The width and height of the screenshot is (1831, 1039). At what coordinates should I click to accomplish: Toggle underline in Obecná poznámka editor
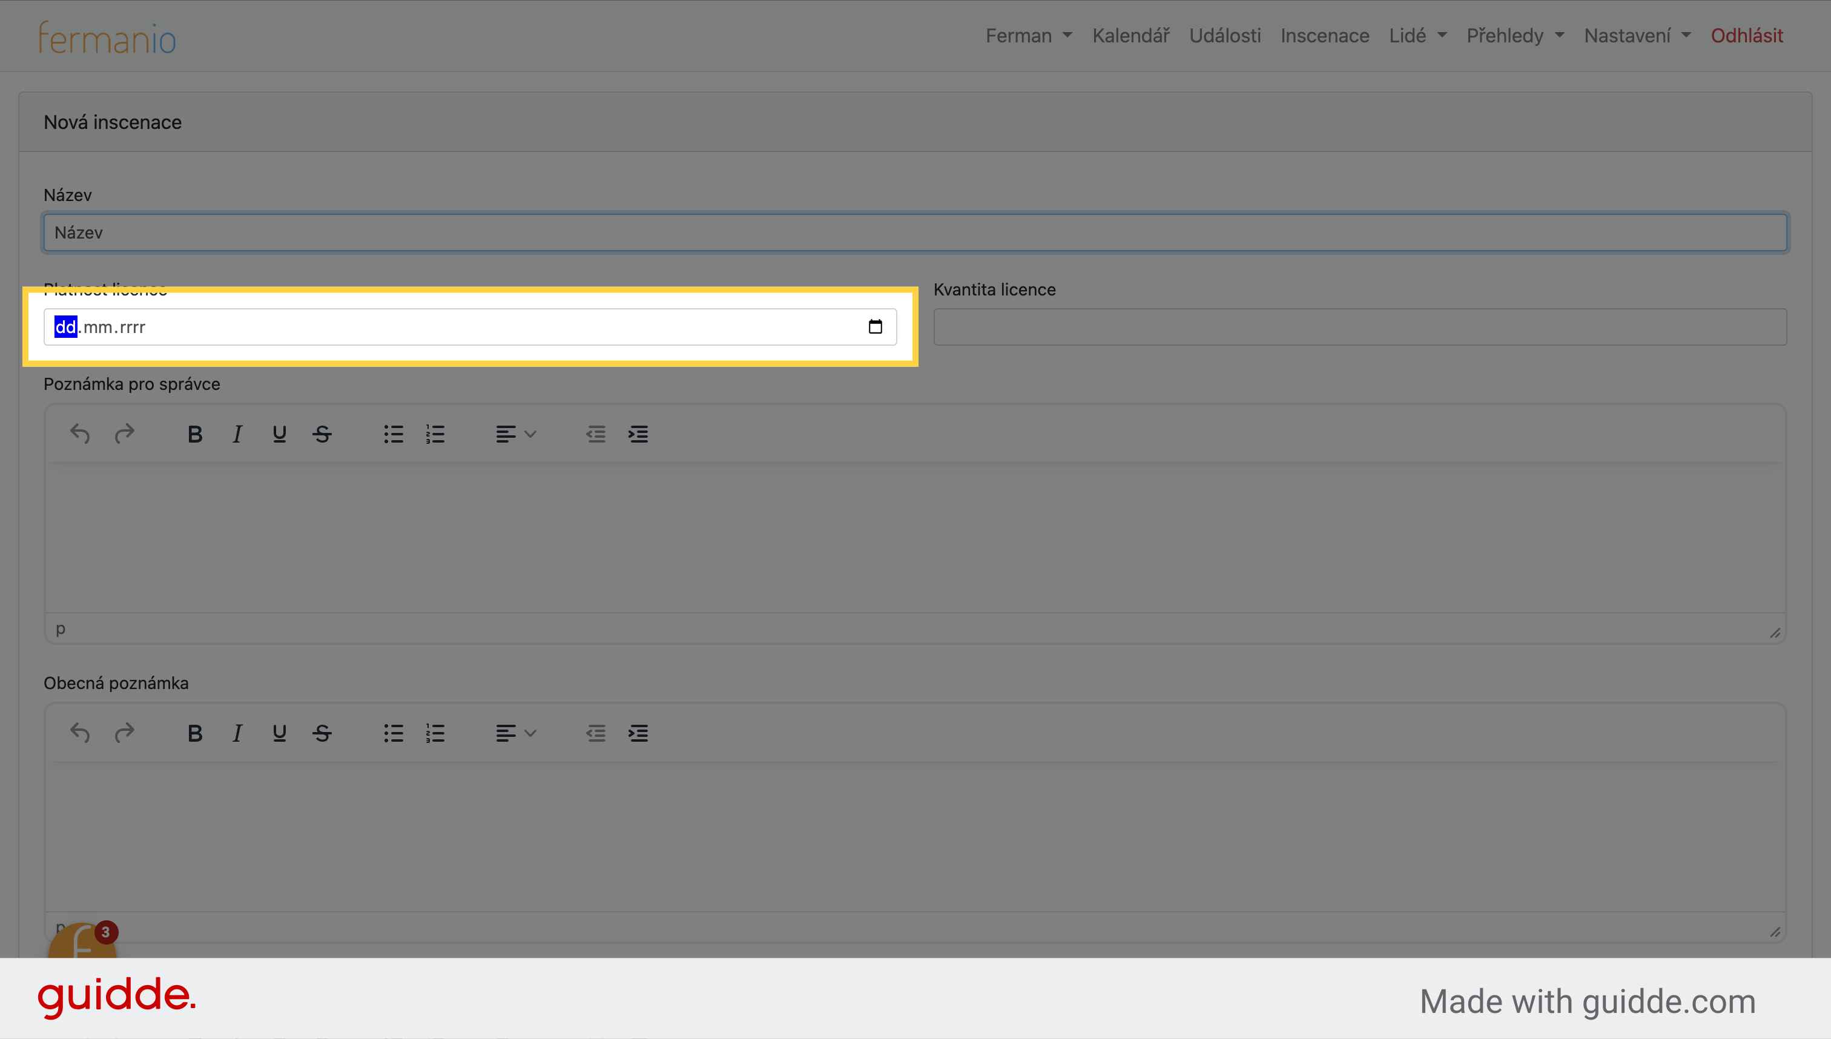(279, 733)
